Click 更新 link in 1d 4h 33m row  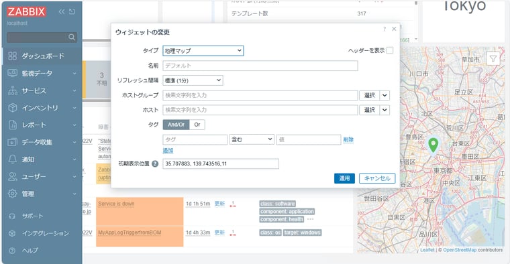coord(219,233)
